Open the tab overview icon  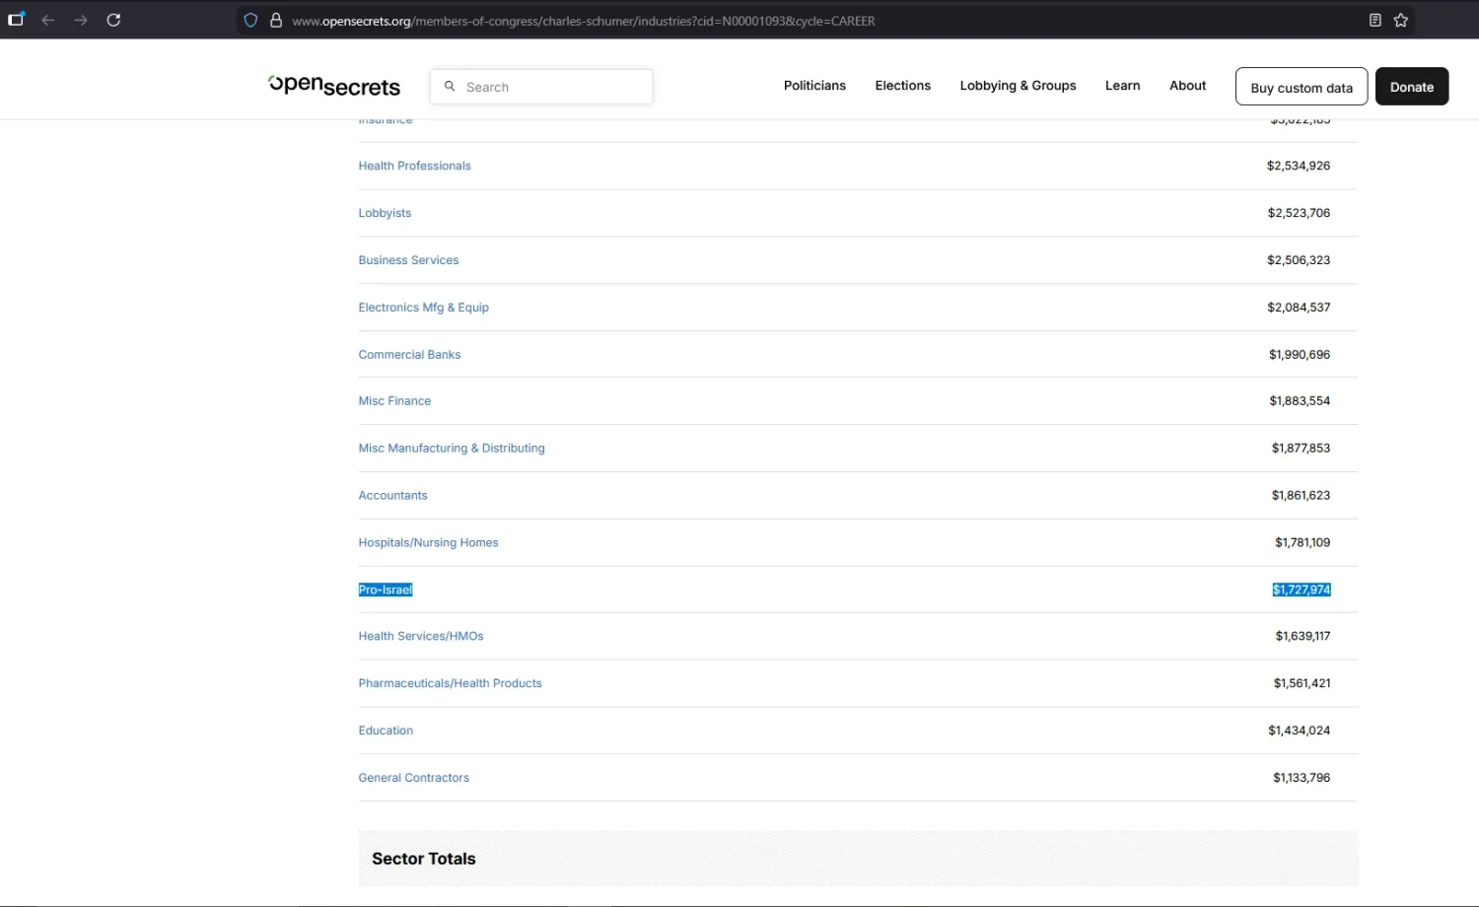click(16, 19)
